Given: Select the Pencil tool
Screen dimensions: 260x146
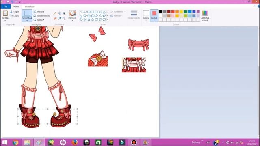Looking at the screenshot, I should 55,13.
